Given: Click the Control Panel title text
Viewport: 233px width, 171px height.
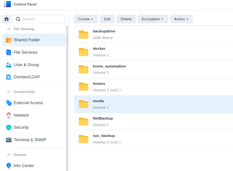Looking at the screenshot, I should [x=25, y=4].
